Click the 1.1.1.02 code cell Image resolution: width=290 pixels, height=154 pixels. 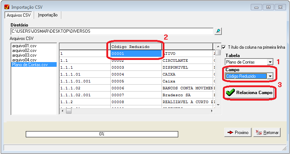tap(85, 88)
